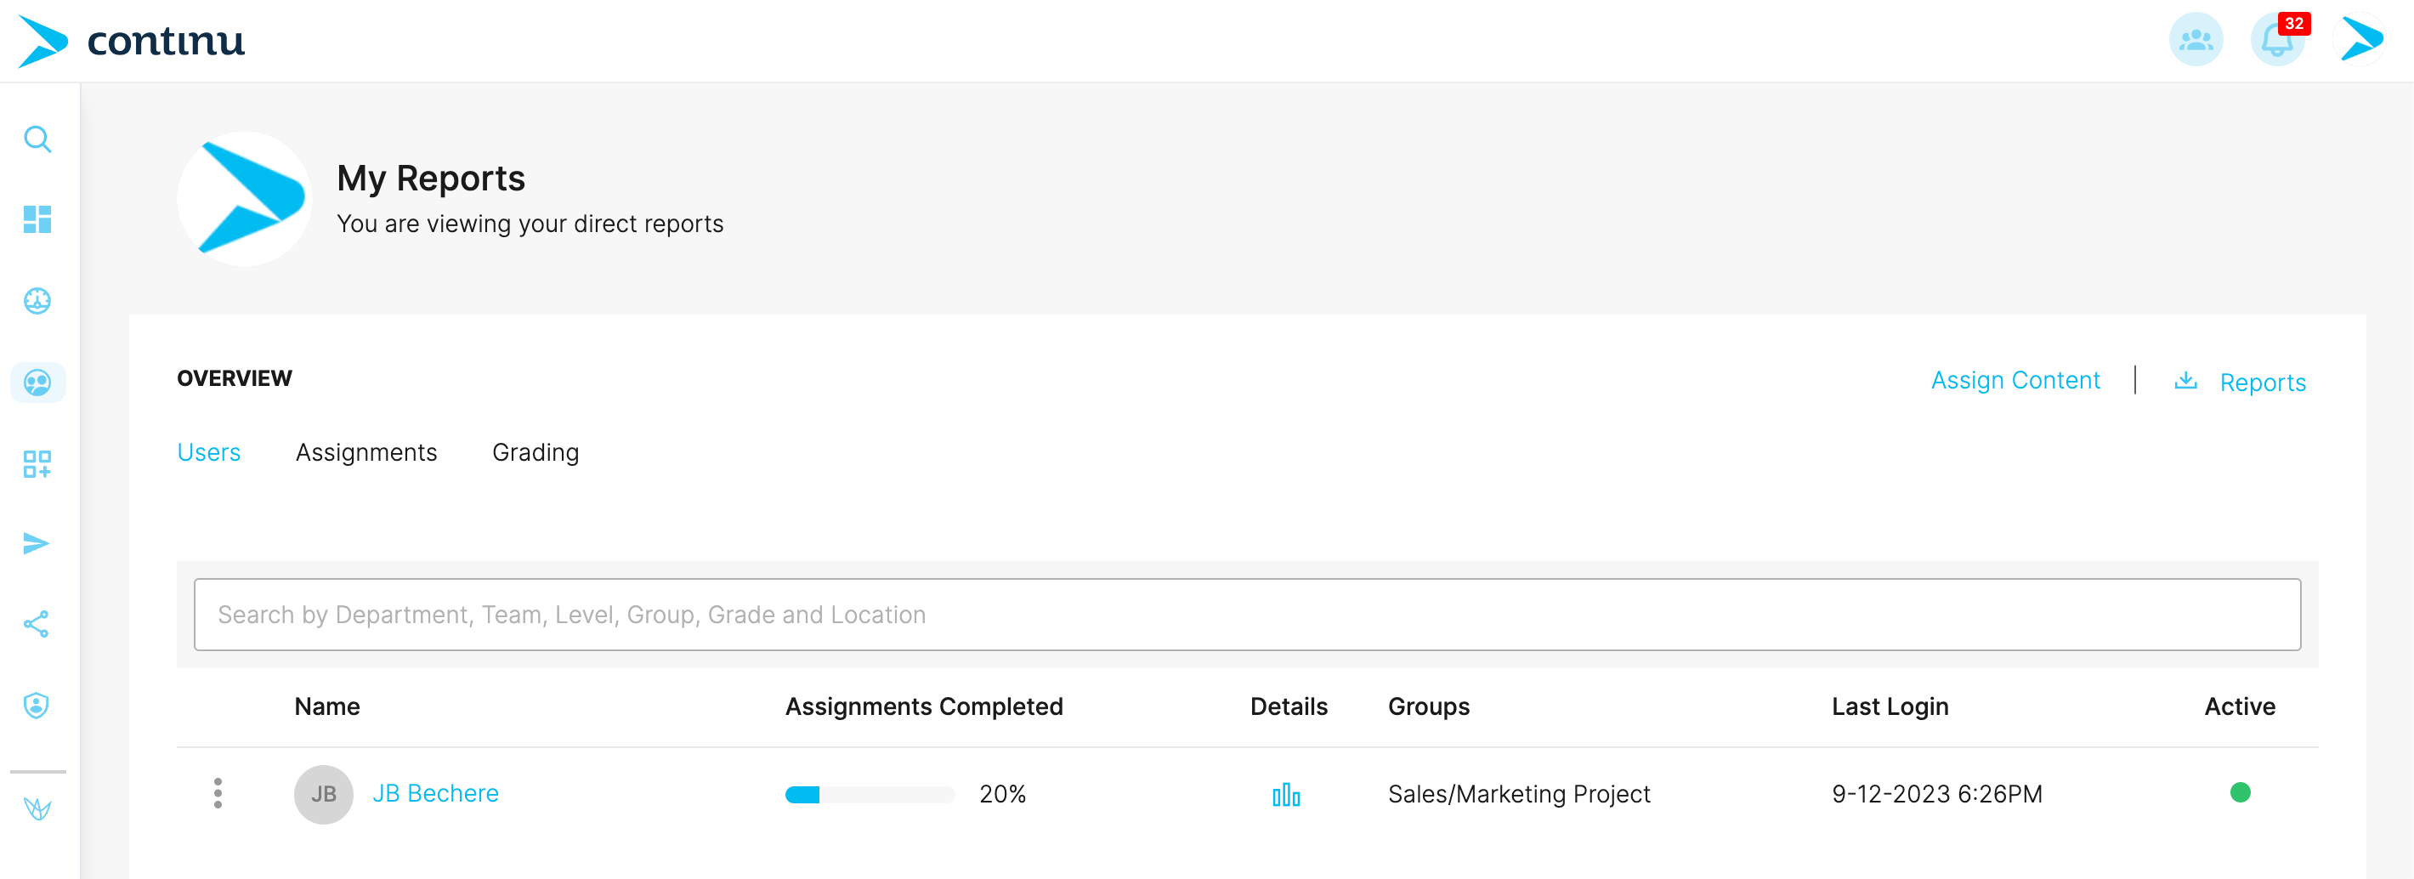Open three-dot menu for JB Bechere row
Viewport: 2414px width, 879px height.
[218, 793]
